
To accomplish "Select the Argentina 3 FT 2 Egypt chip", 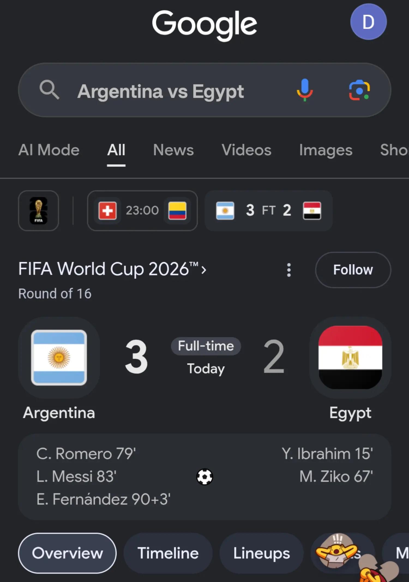I will tap(269, 211).
